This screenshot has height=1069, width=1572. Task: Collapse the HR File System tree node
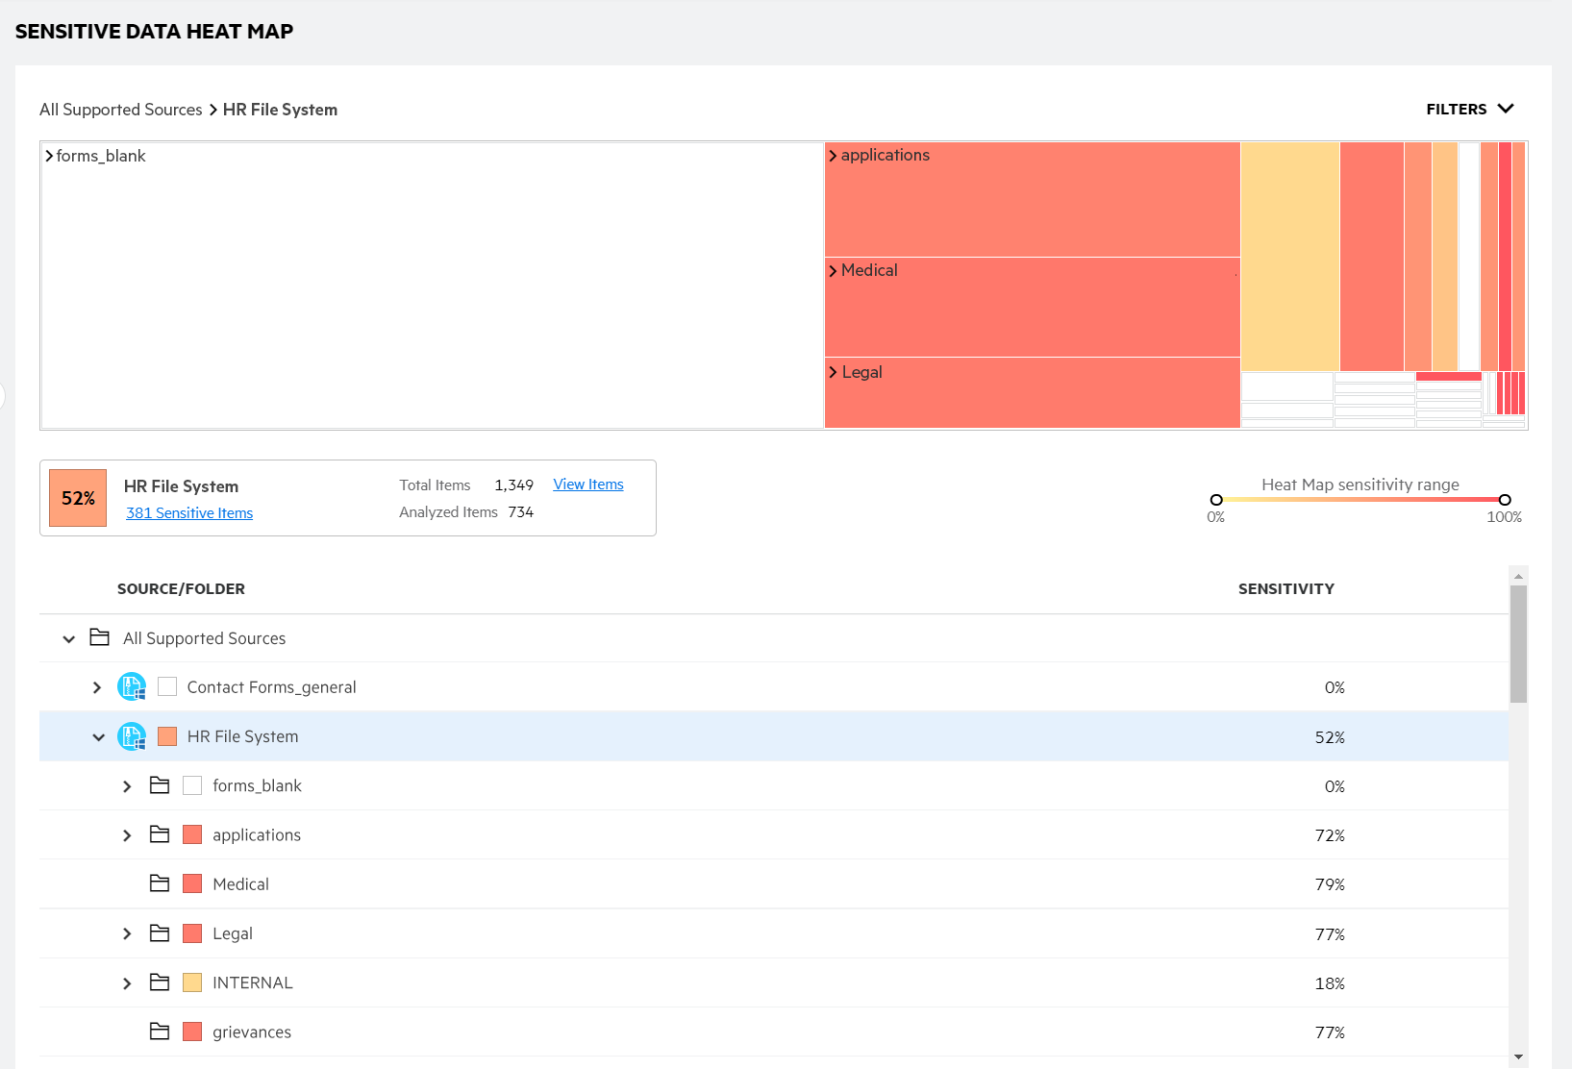pos(98,737)
